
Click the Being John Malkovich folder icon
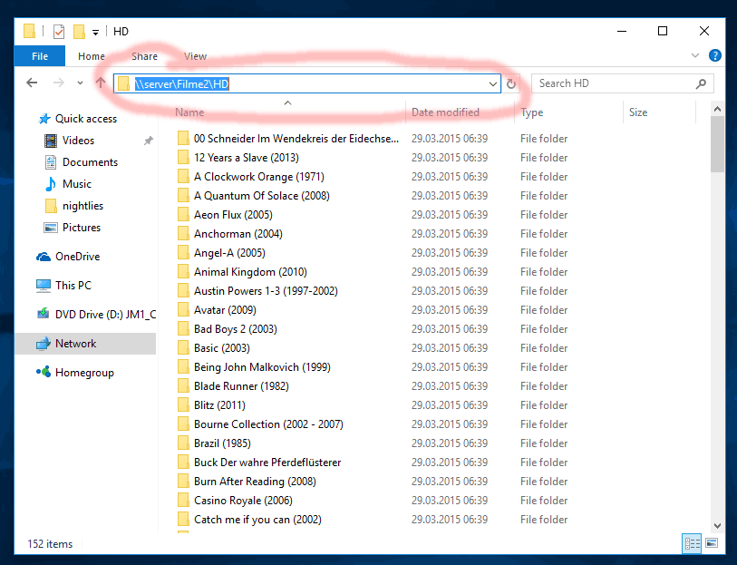pos(183,367)
